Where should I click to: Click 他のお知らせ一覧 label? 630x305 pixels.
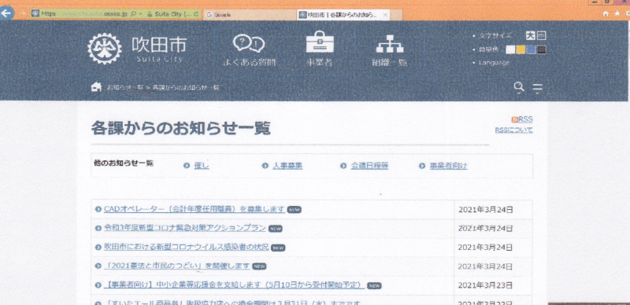pos(124,163)
